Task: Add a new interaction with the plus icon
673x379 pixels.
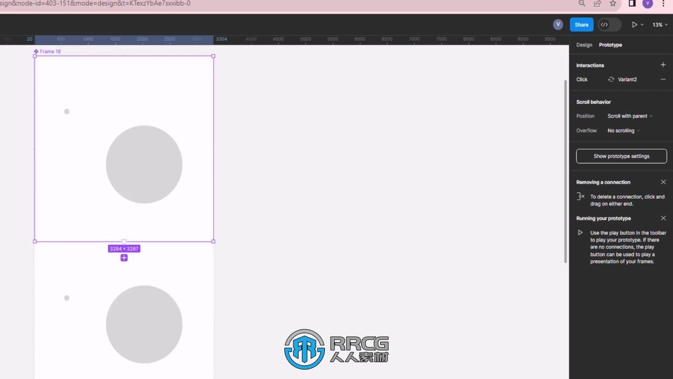Action: [663, 65]
